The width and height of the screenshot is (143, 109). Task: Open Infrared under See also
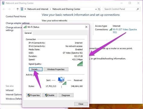pos(9,90)
